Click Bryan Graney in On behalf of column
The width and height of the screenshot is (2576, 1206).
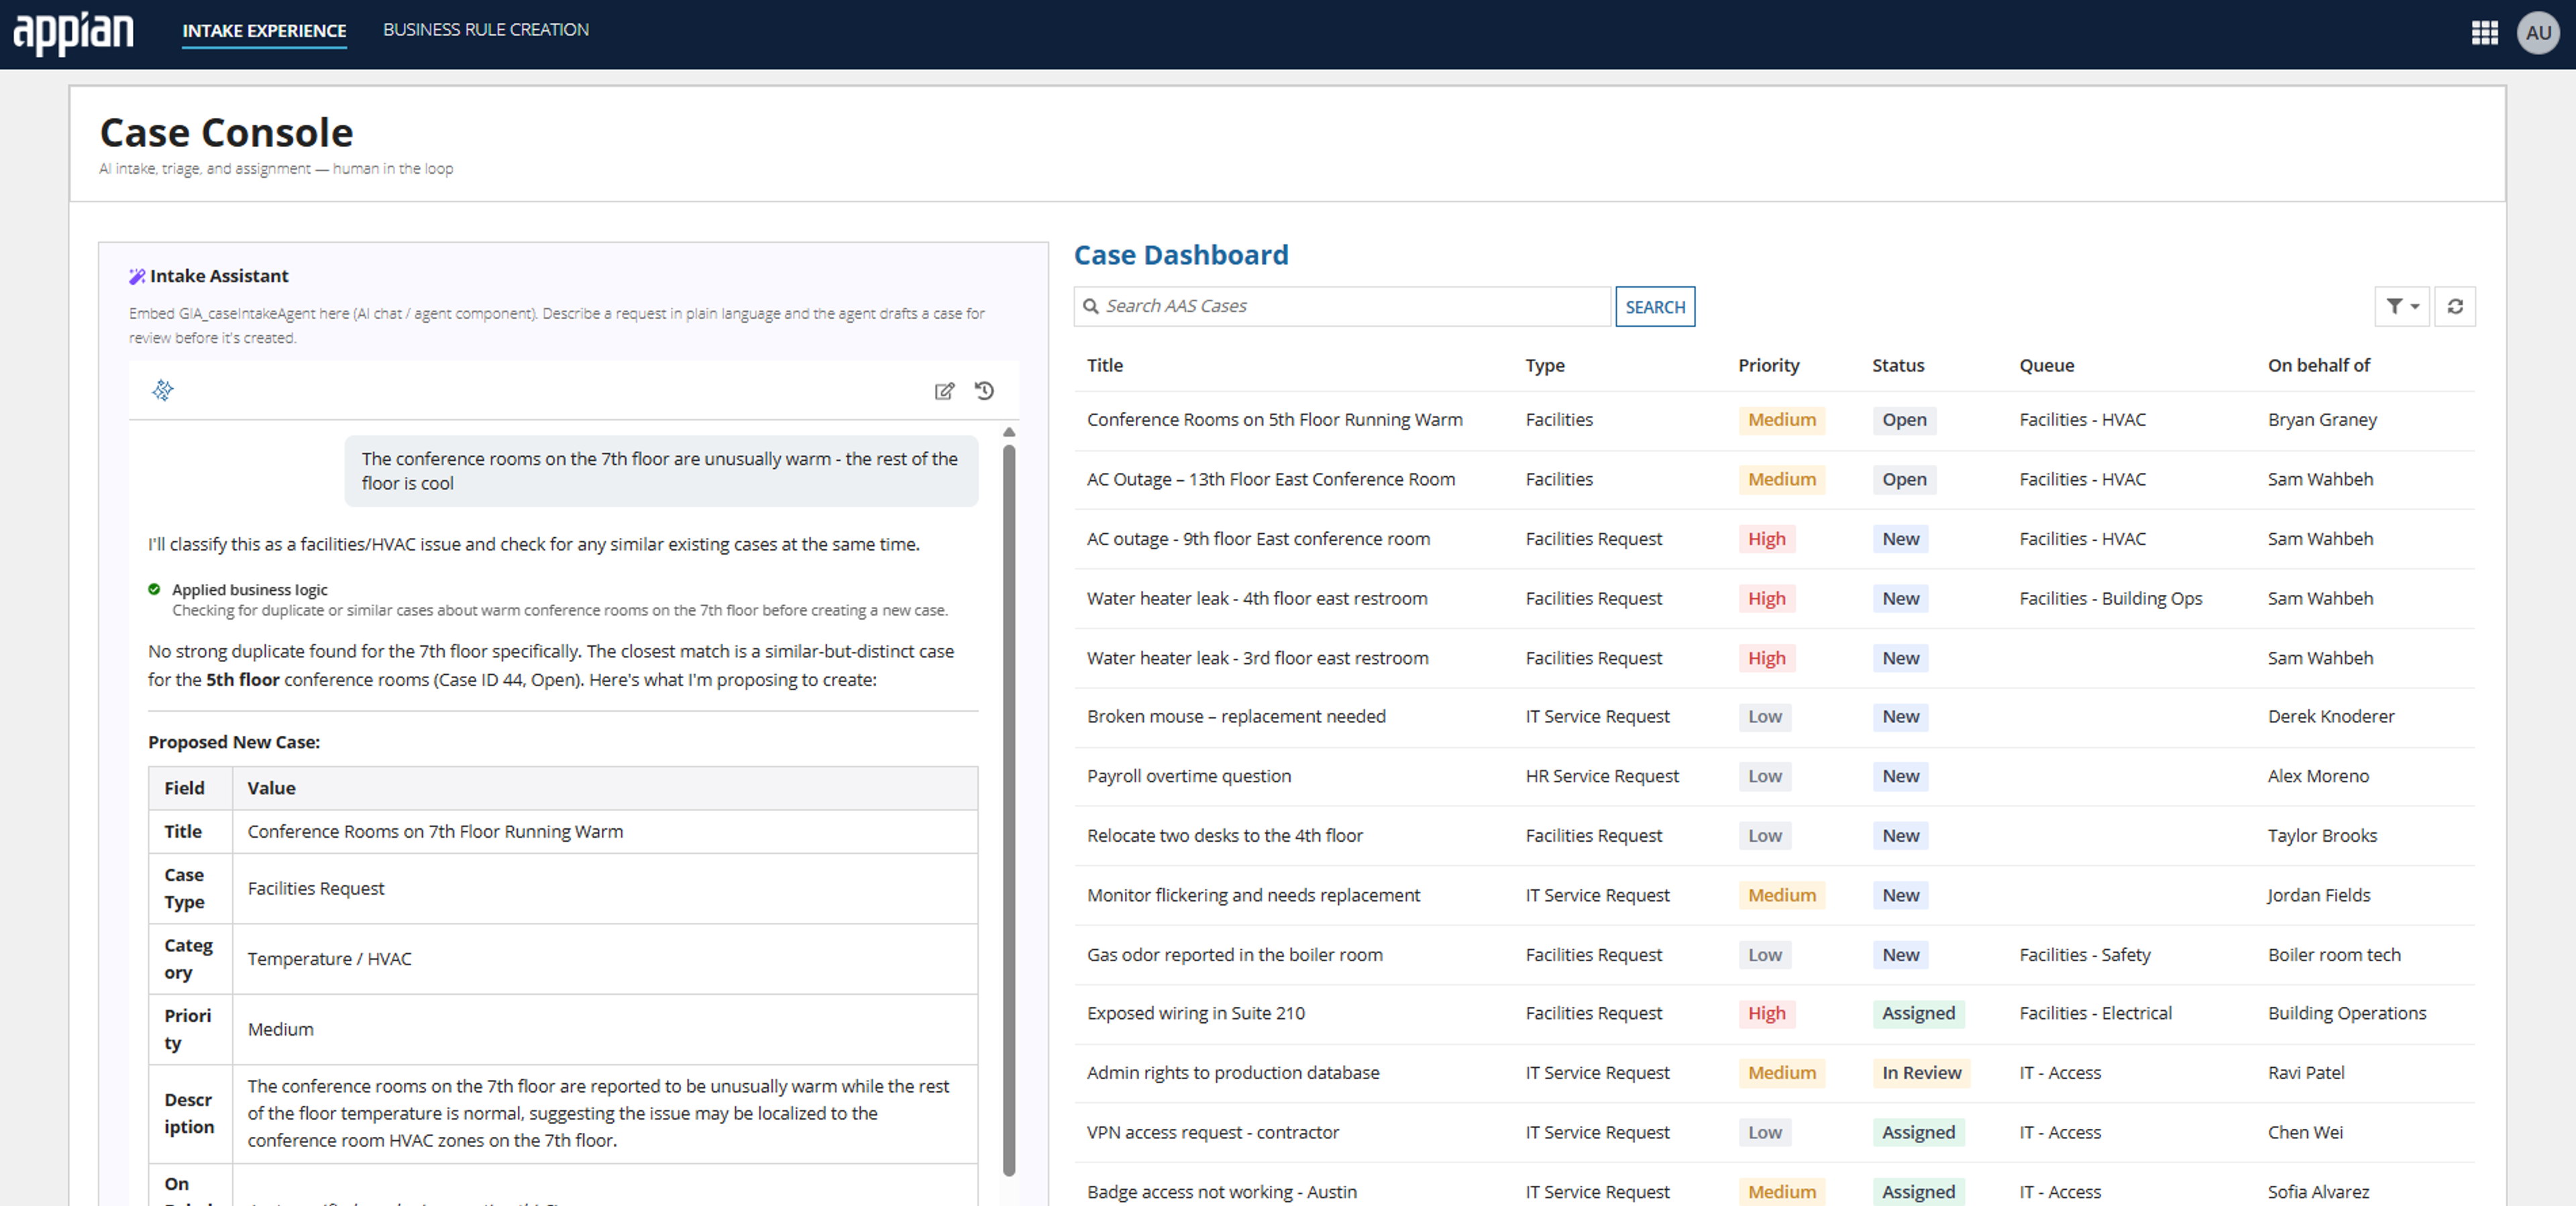click(x=2322, y=420)
